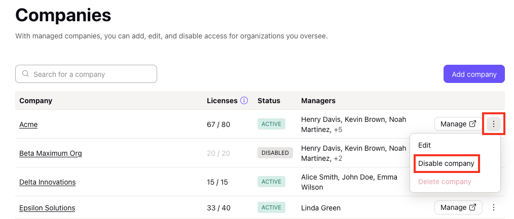This screenshot has width=514, height=219.
Task: Expand the +2 managers for Beta Maximum Org
Action: (x=338, y=158)
